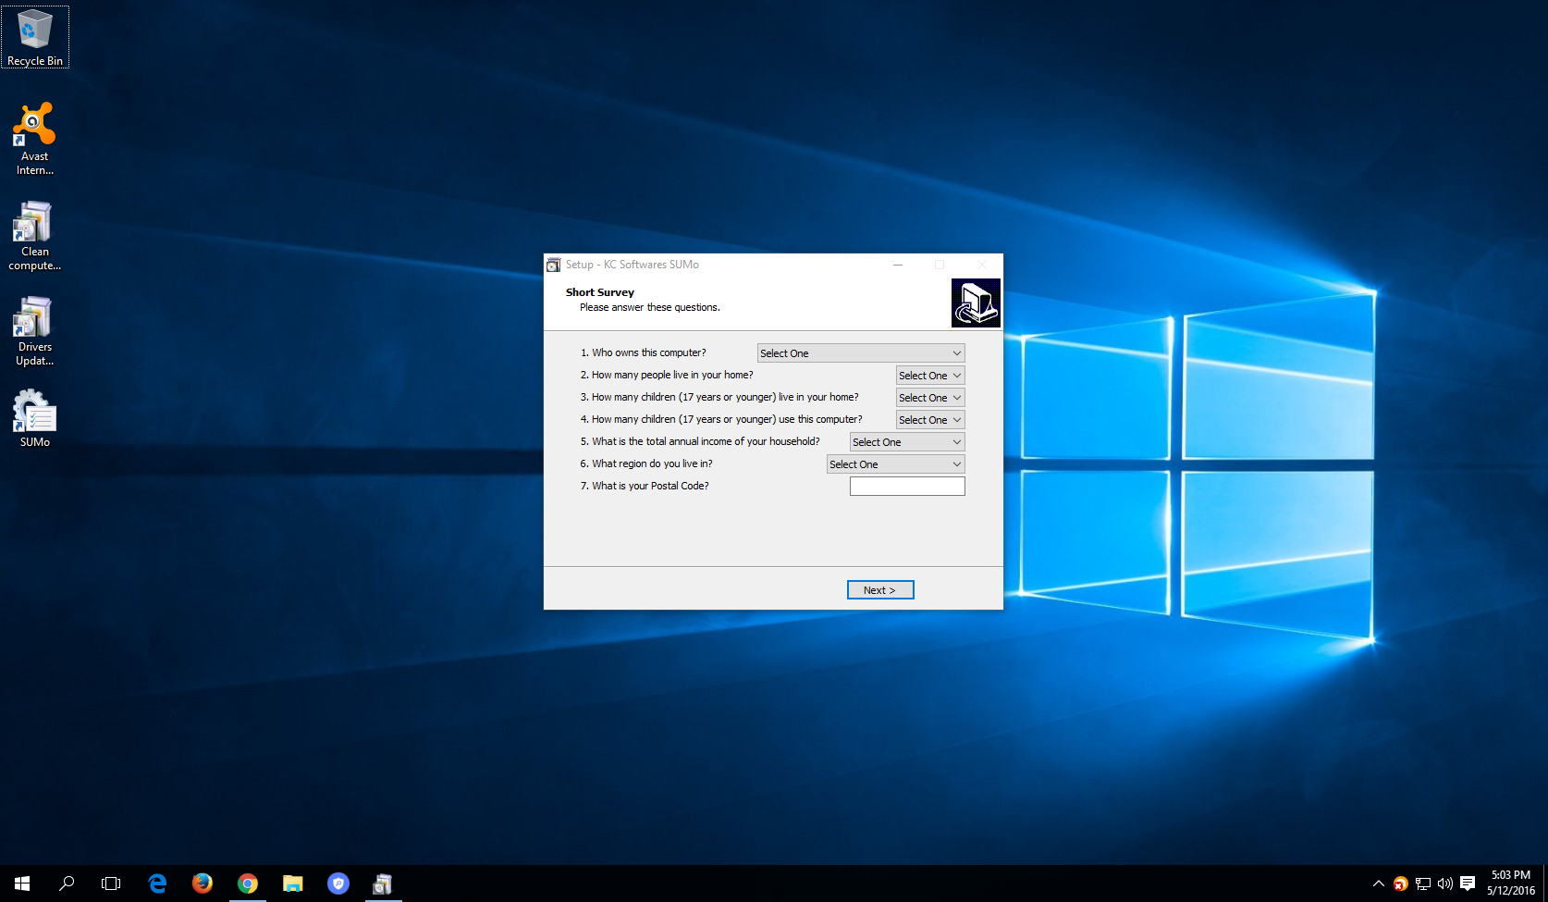Switch to Google Chrome in taskbar
Screen dimensions: 1548x902
point(247,883)
